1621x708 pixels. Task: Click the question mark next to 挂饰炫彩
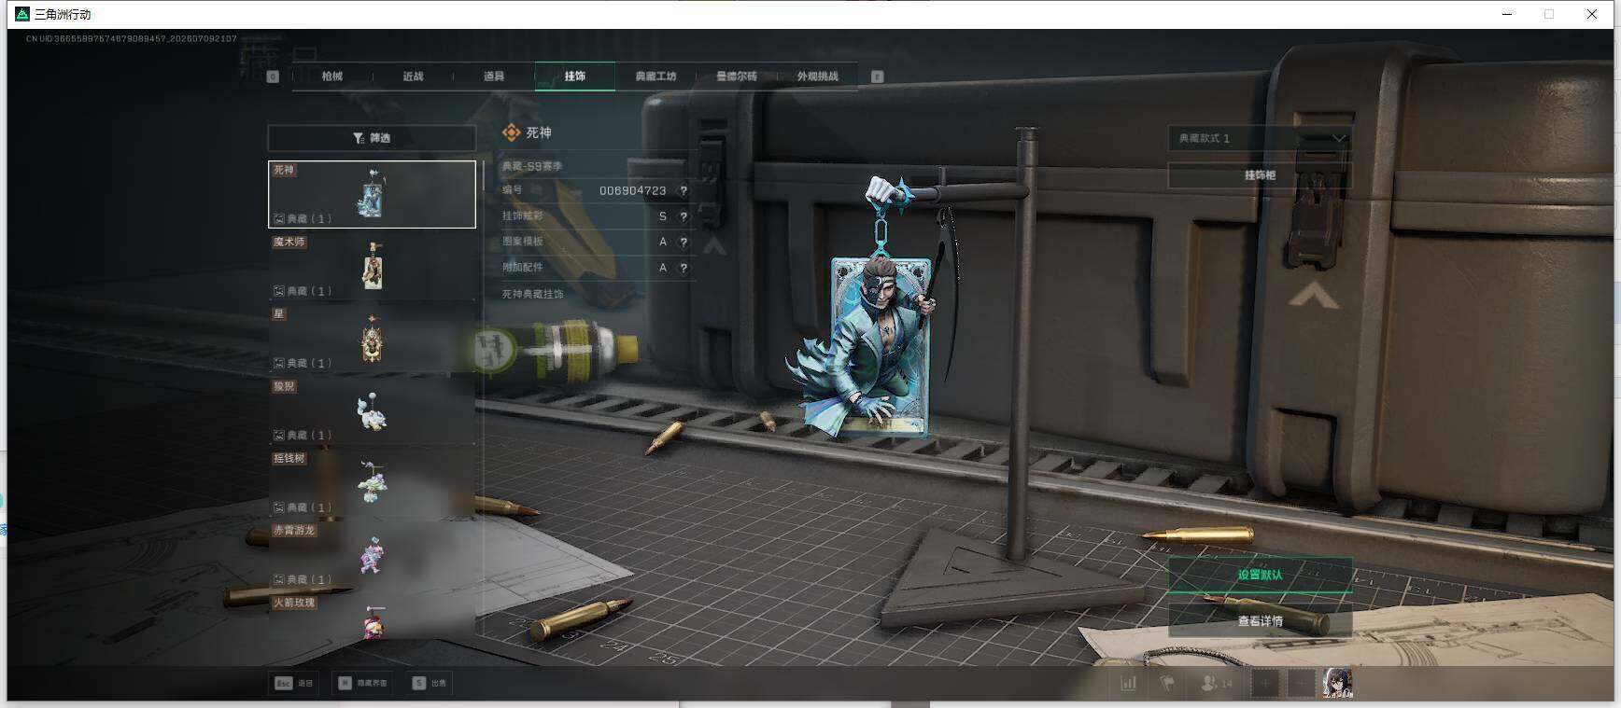(x=684, y=216)
